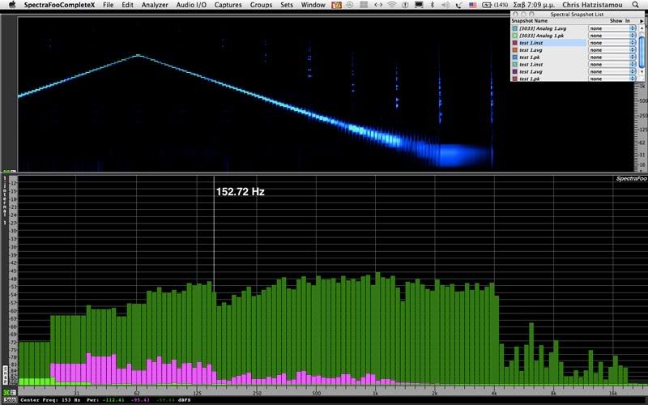Viewport: 648px width, 405px height.
Task: Click color swatch for Analog 1.pk snapshot
Action: (x=514, y=35)
